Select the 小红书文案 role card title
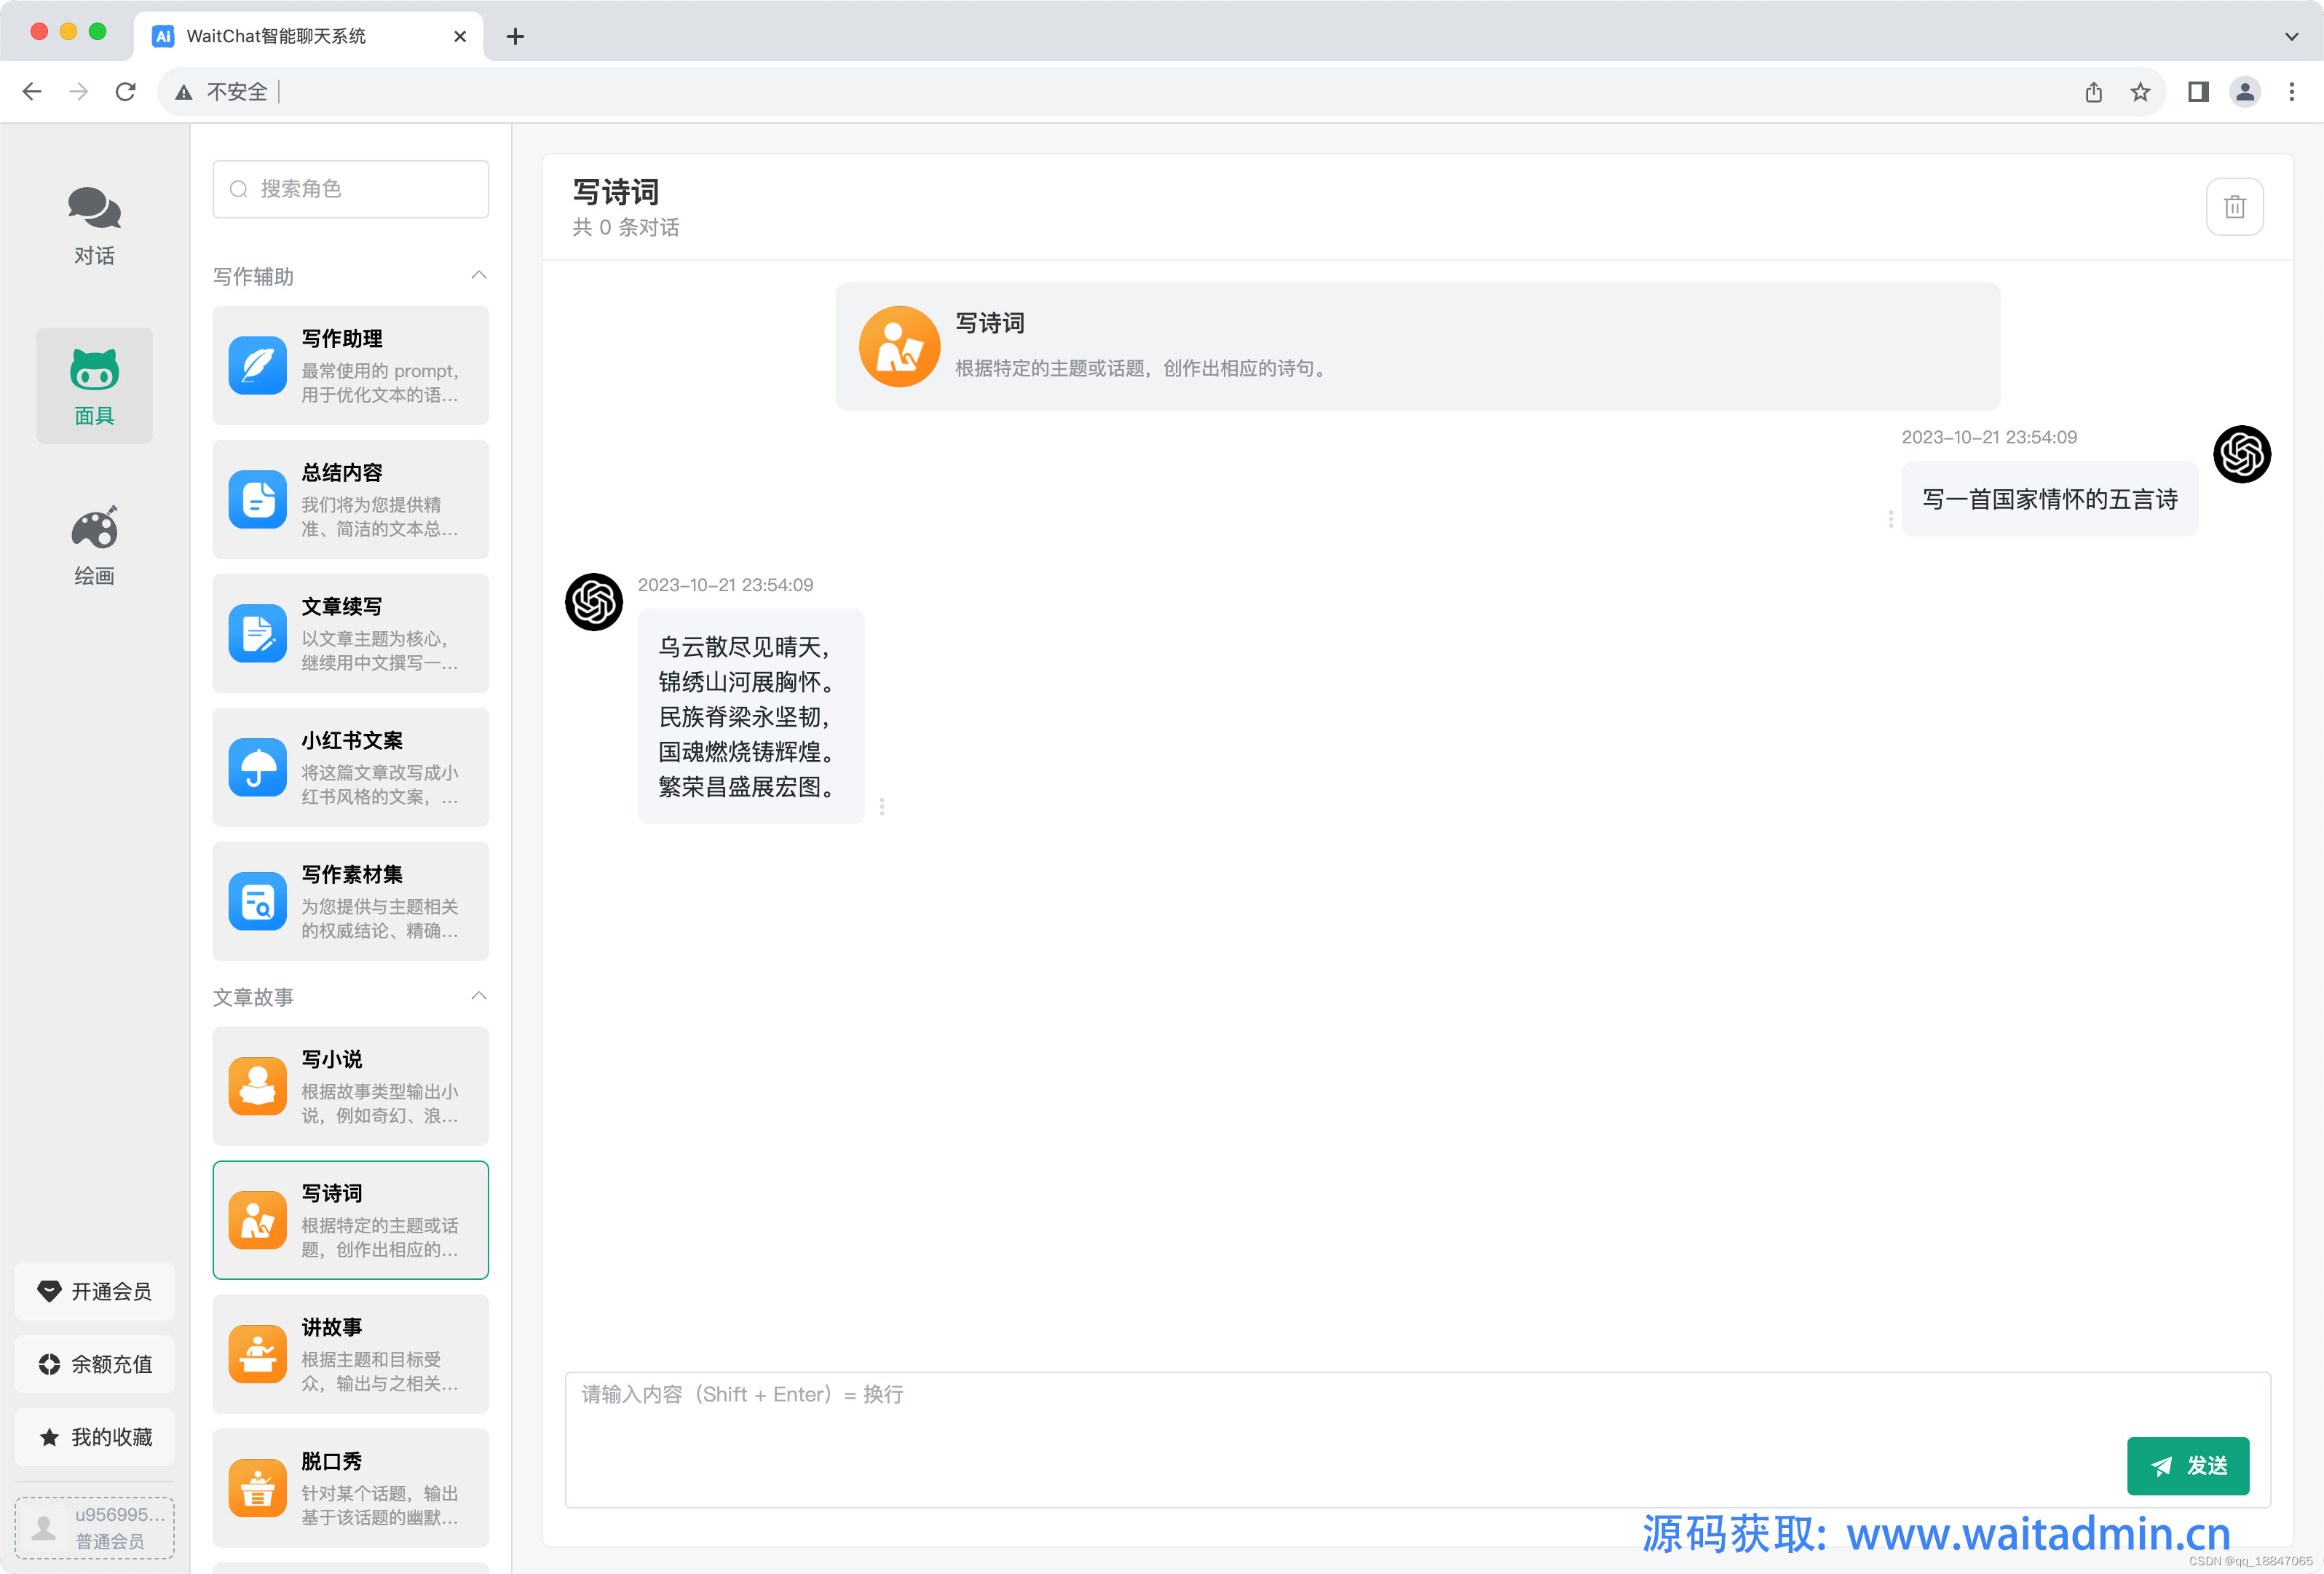The image size is (2324, 1574). [352, 741]
